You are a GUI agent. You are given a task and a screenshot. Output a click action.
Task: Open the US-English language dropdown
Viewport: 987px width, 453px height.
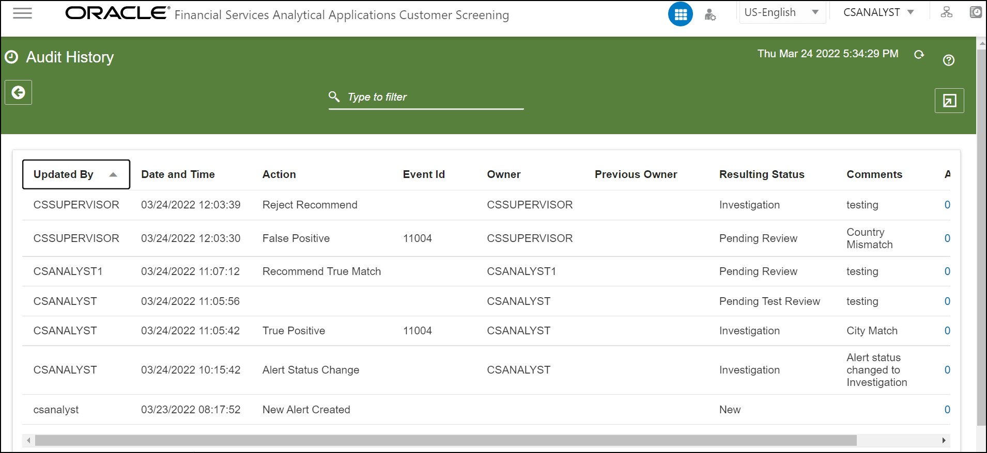click(x=781, y=12)
